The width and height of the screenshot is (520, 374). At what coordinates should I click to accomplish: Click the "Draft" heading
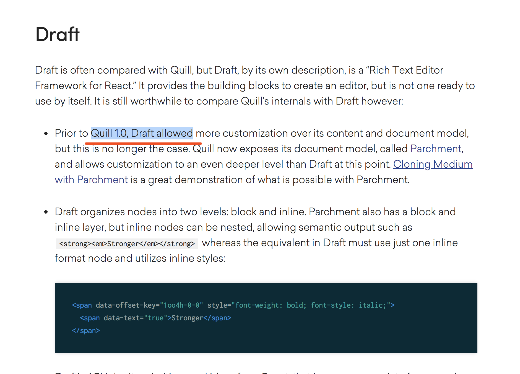coord(58,34)
